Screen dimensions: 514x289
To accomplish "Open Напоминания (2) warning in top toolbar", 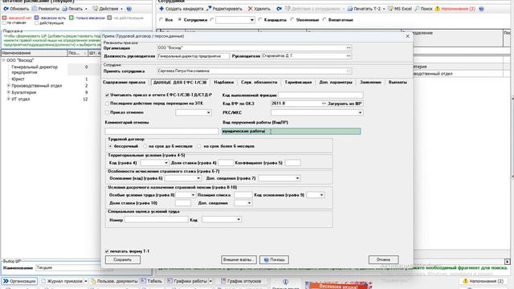I will (x=455, y=9).
